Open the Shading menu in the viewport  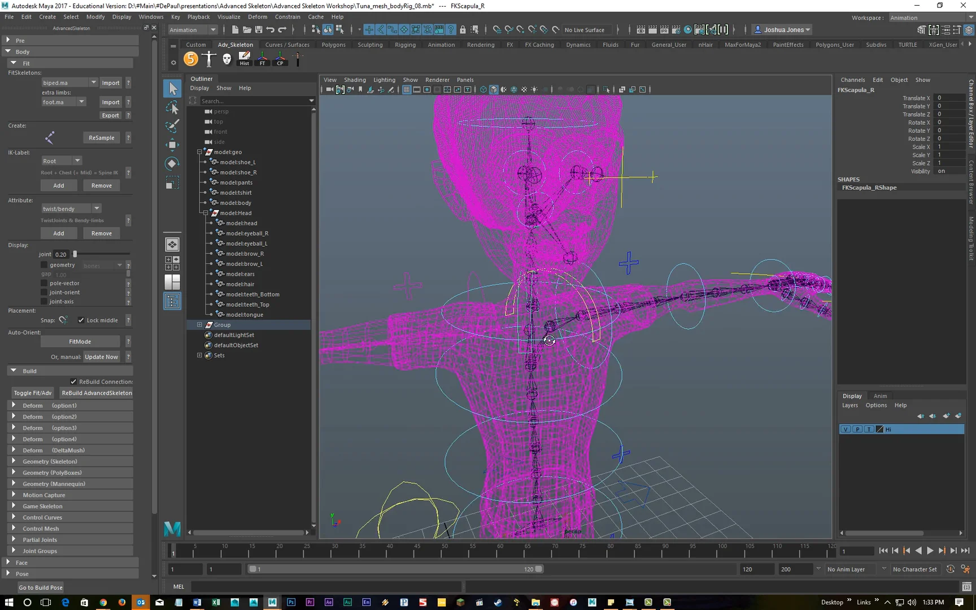tap(355, 80)
